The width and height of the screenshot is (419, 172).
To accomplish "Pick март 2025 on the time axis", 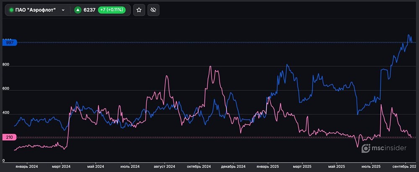I will (x=302, y=167).
